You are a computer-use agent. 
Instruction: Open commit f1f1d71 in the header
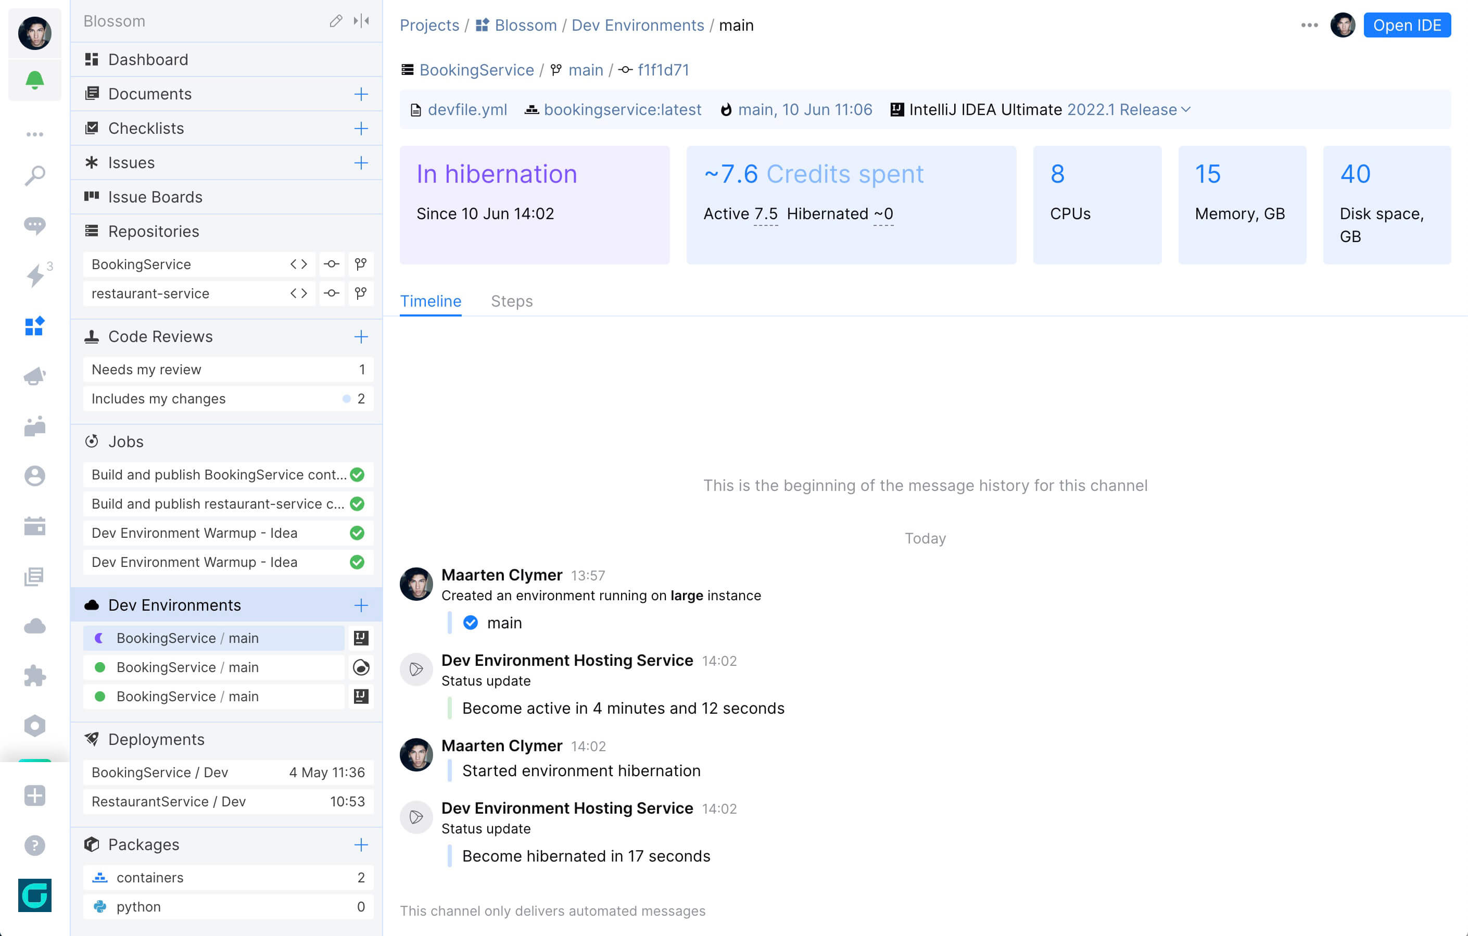click(664, 70)
